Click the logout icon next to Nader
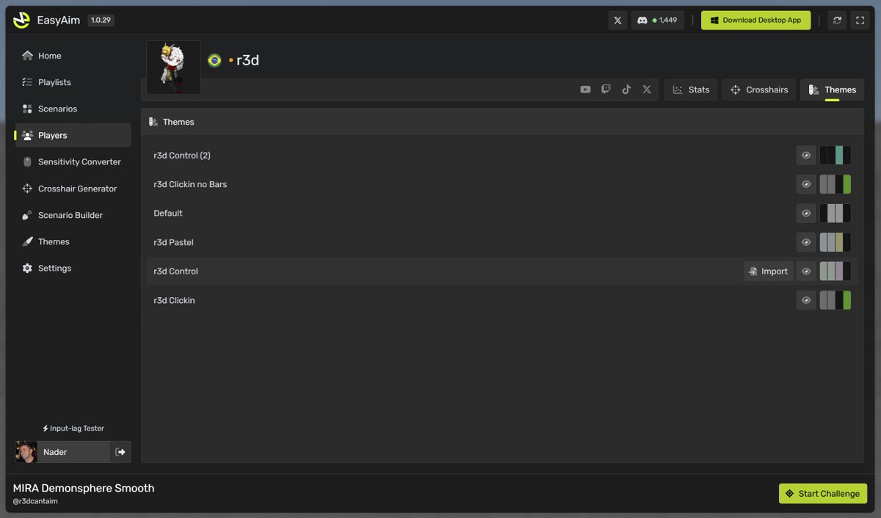881x518 pixels. click(120, 452)
